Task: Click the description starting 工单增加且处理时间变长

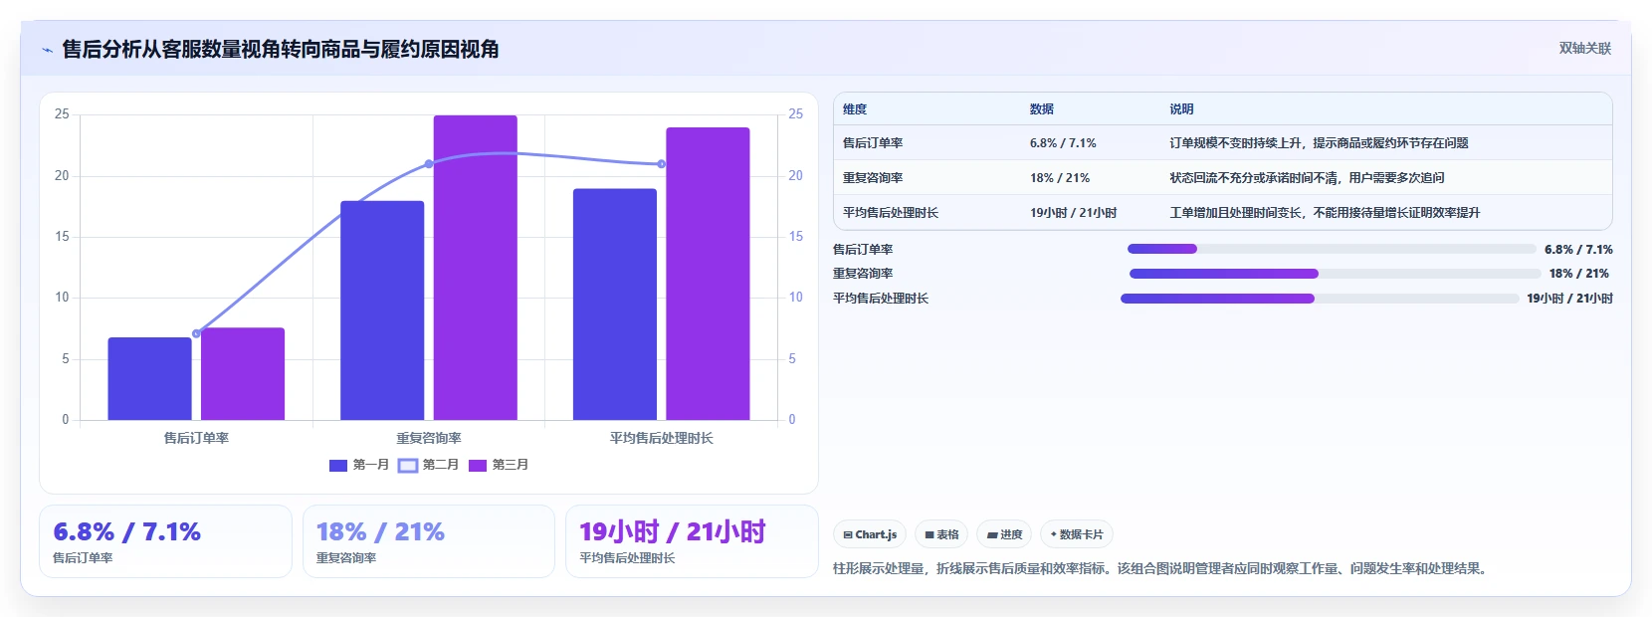Action: coord(1325,213)
